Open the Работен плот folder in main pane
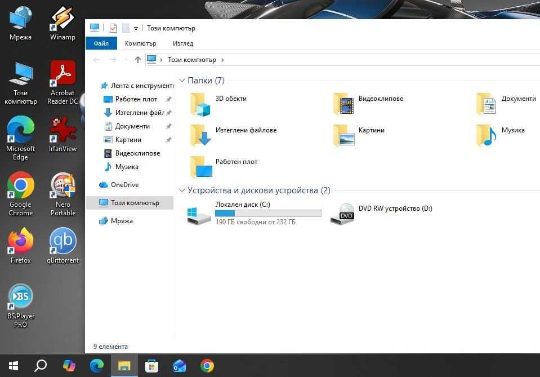 pos(224,167)
